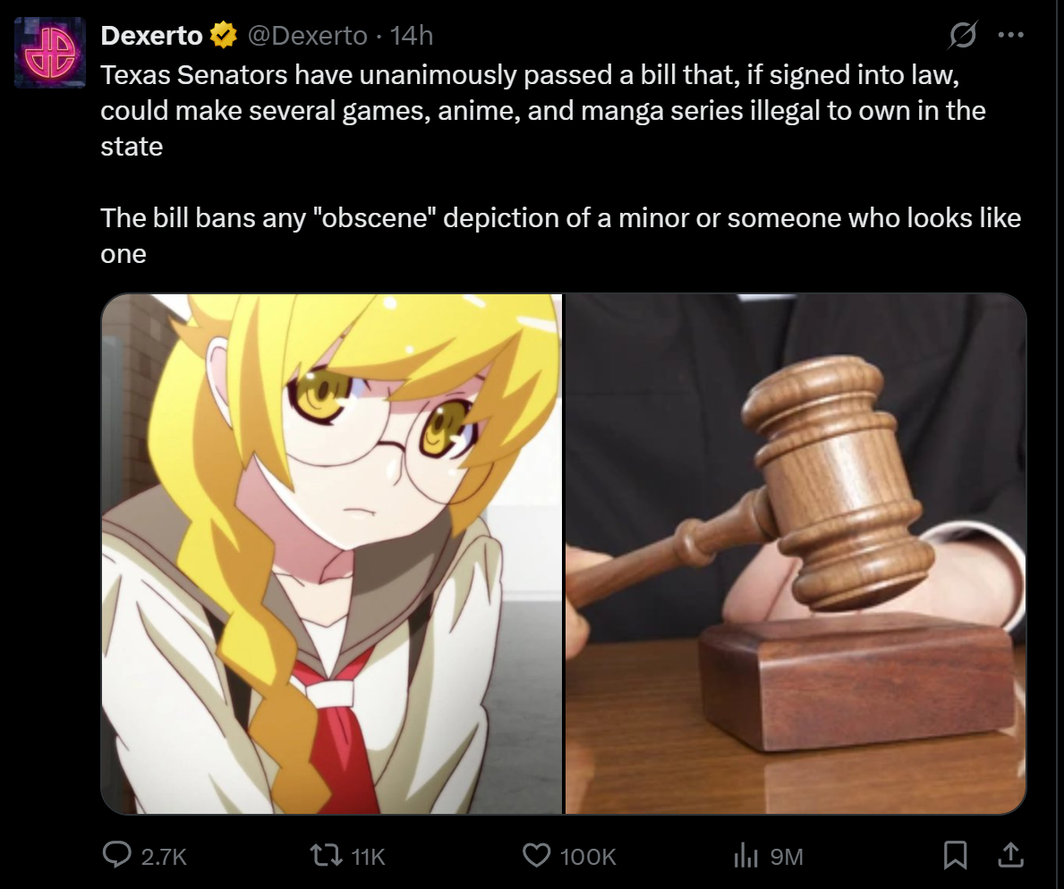Image resolution: width=1064 pixels, height=889 pixels.
Task: Click the gold verified badge
Action: coord(223,35)
